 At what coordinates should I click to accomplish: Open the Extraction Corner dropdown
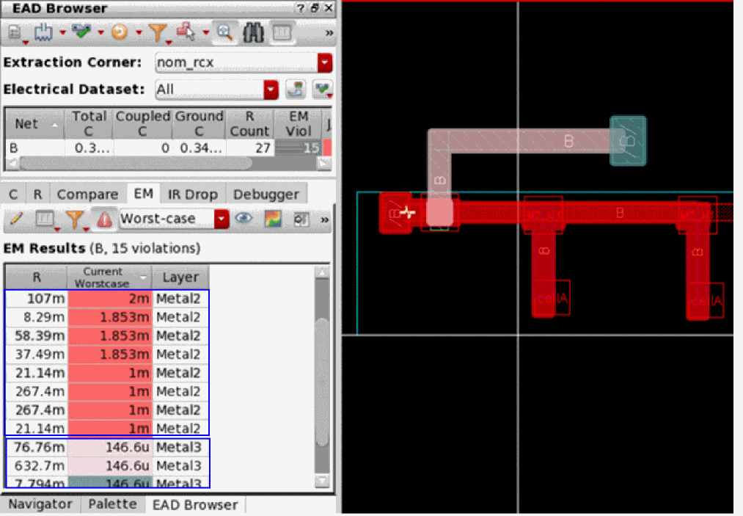coord(324,63)
